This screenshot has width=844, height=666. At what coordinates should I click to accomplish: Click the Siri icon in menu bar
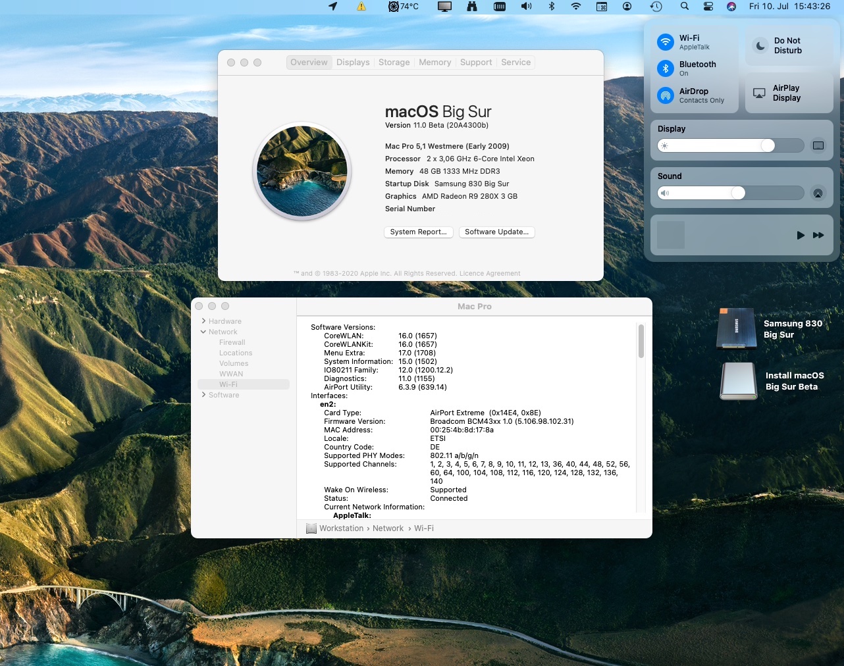tap(731, 7)
